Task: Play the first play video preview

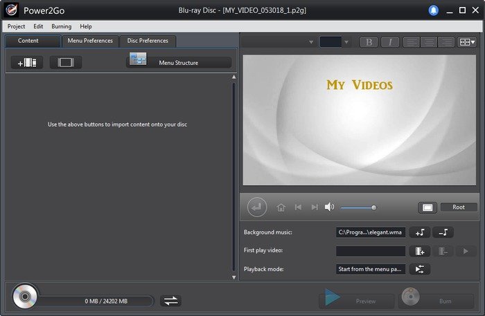Action: click(x=466, y=251)
